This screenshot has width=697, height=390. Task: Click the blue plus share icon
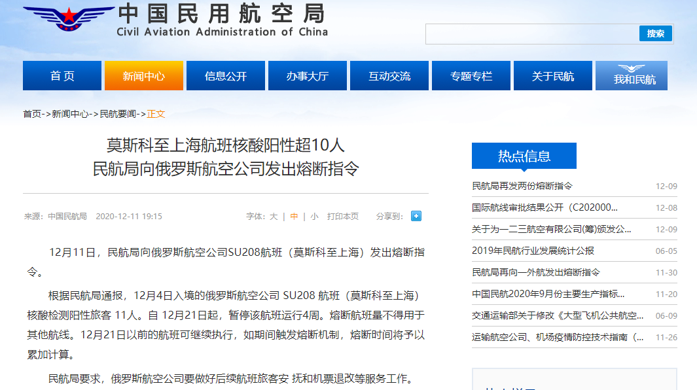[x=416, y=216]
